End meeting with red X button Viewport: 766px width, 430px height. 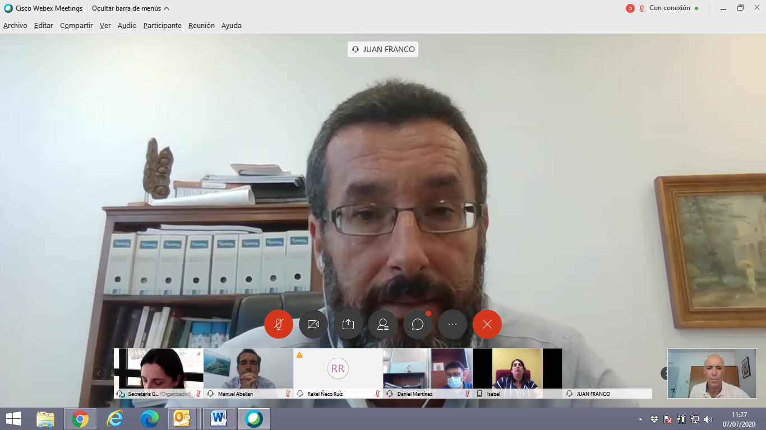point(487,324)
